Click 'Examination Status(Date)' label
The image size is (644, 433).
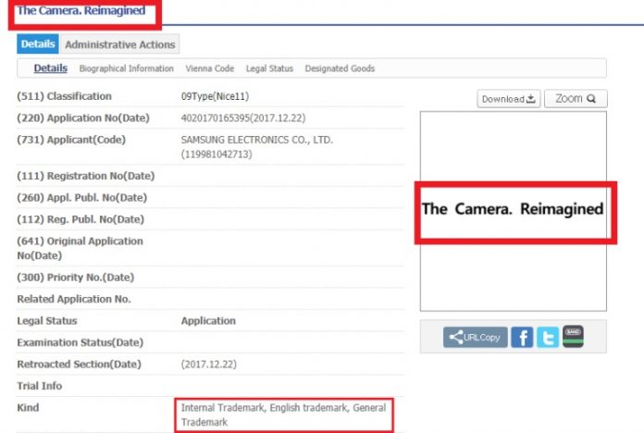(x=80, y=343)
